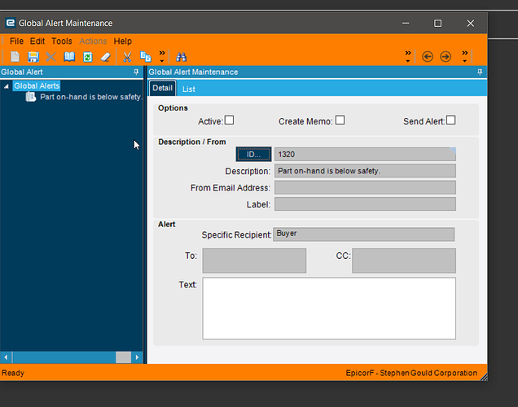Select Part on-hand is below safety tree item
518x407 pixels.
[x=91, y=97]
